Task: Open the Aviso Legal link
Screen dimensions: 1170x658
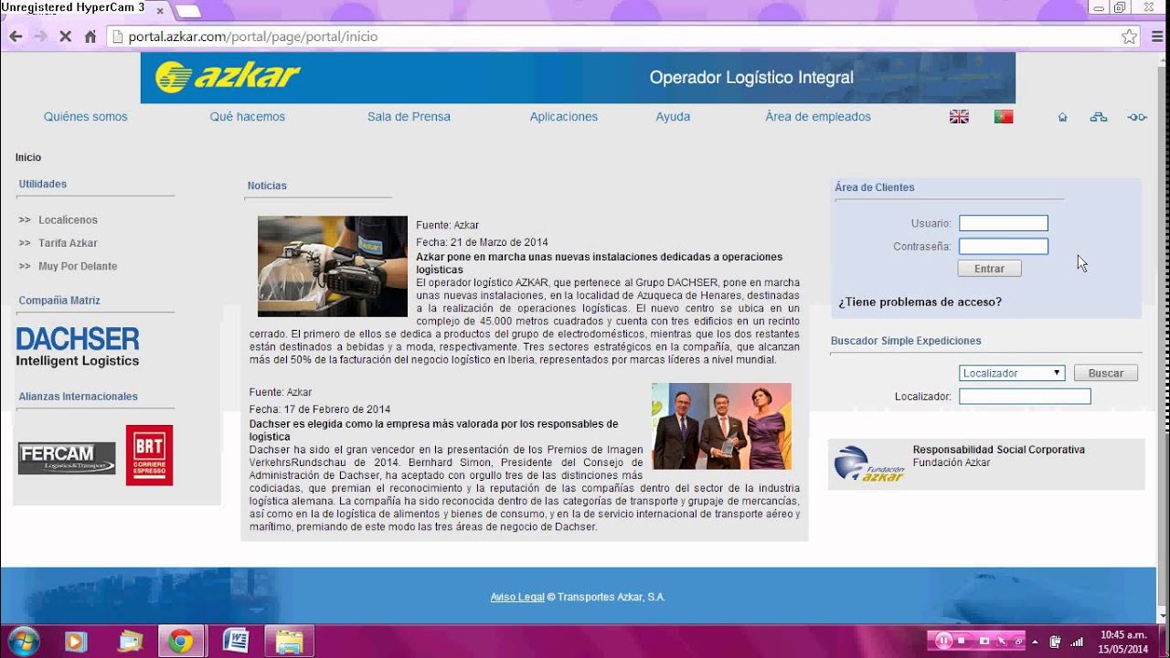Action: [517, 597]
